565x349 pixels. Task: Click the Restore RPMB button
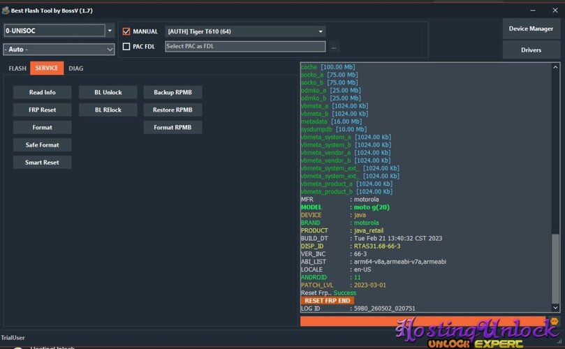(173, 110)
